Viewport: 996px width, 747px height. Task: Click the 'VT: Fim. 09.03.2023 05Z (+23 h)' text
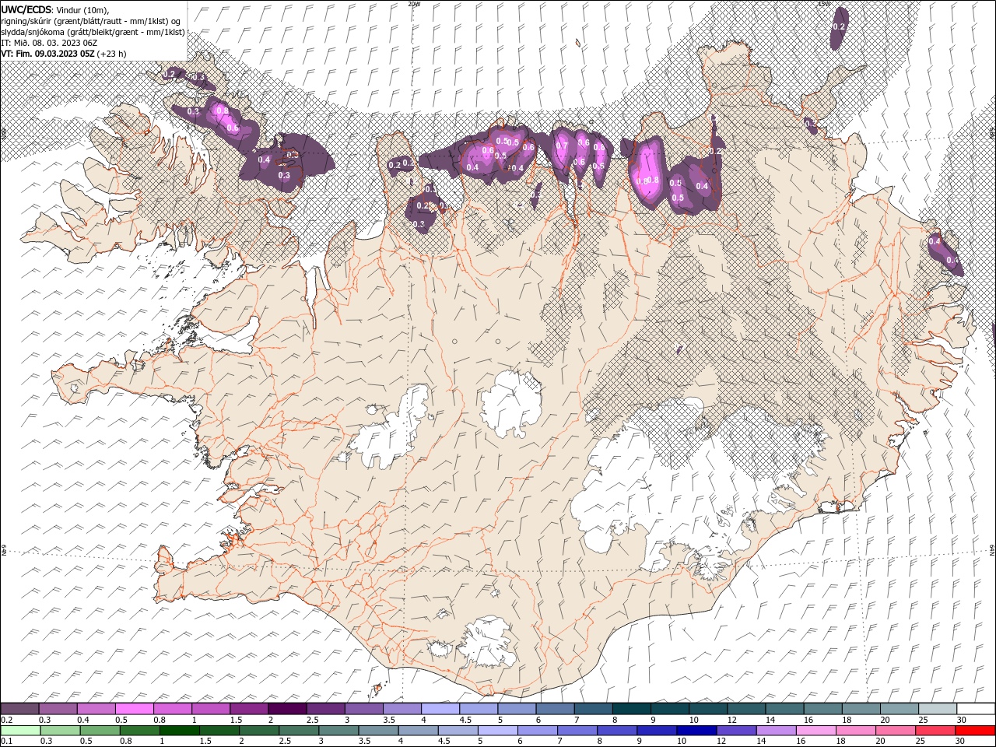[x=64, y=54]
